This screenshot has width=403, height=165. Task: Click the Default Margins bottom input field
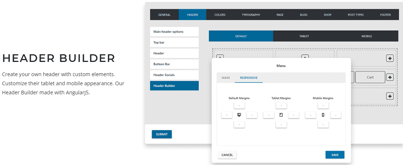tap(239, 125)
